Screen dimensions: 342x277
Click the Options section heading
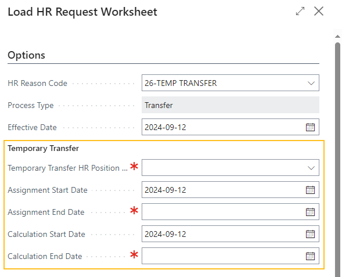pos(26,55)
